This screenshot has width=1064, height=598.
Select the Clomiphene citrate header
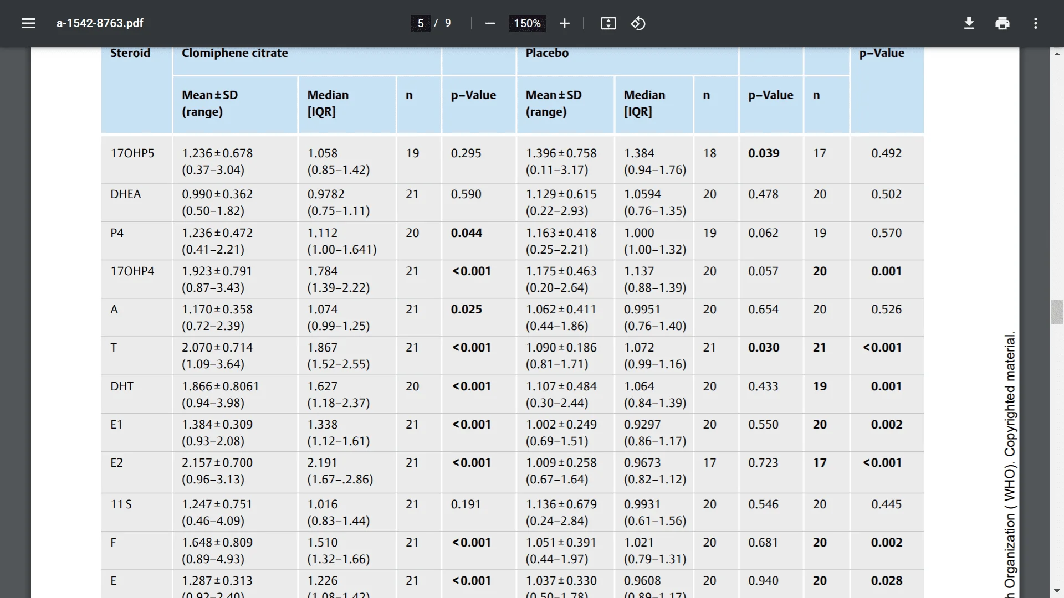tap(235, 53)
